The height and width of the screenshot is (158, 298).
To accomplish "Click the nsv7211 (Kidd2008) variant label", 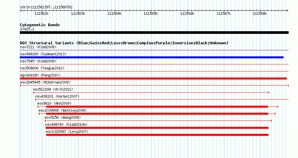I will [38, 47].
